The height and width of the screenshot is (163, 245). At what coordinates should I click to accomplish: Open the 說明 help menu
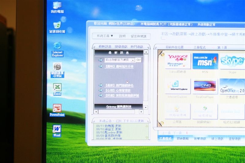point(122,36)
